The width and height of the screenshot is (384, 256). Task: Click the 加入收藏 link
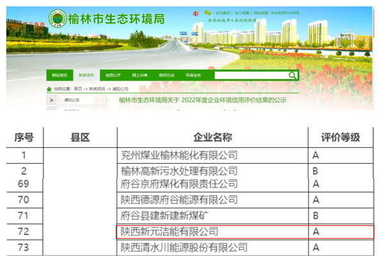click(242, 13)
